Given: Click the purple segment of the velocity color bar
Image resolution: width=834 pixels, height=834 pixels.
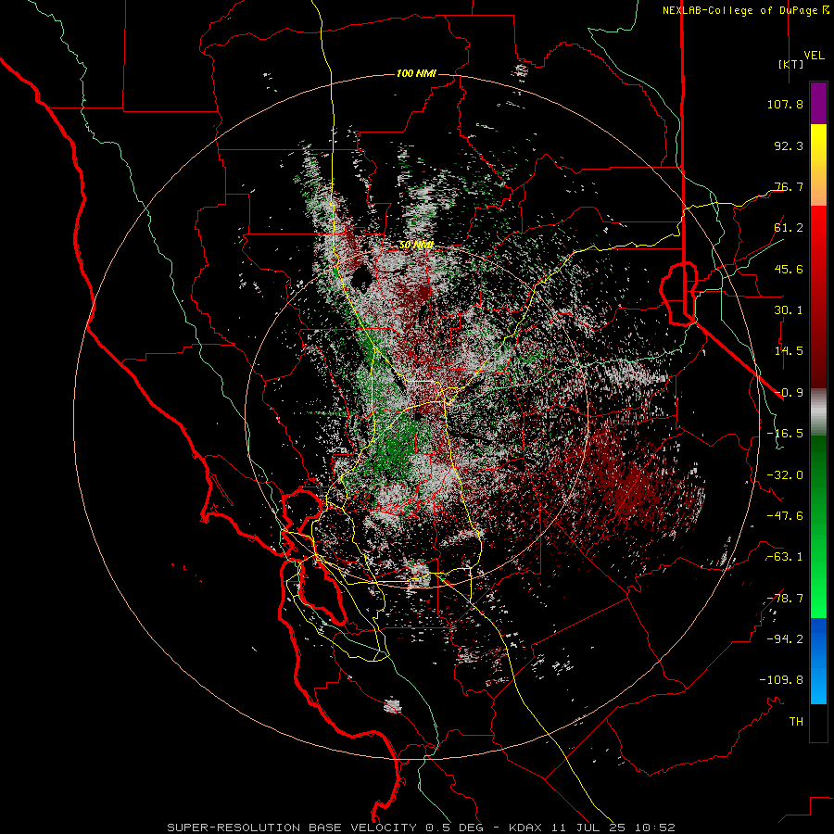Looking at the screenshot, I should coord(818,103).
